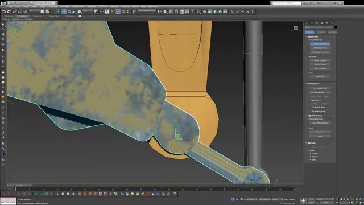Switch to the Link Info tab

332,32
